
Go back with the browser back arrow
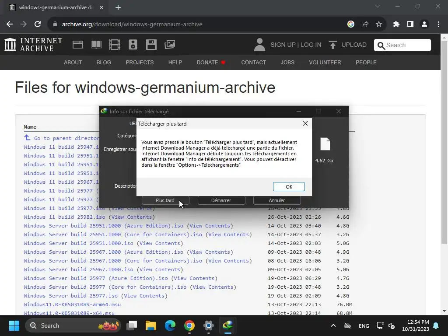coord(10,24)
